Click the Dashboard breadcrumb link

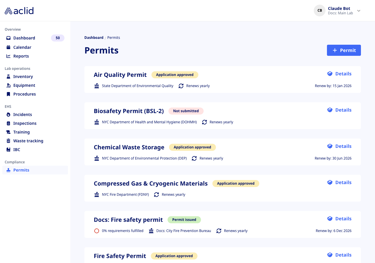(94, 38)
